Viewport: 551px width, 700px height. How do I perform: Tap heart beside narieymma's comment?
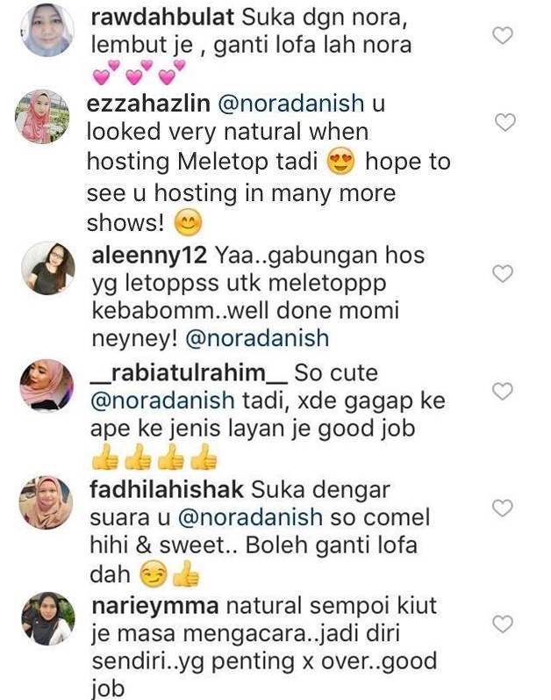tap(503, 624)
